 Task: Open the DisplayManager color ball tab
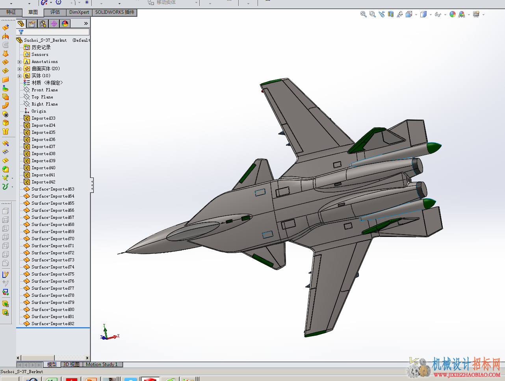[65, 24]
